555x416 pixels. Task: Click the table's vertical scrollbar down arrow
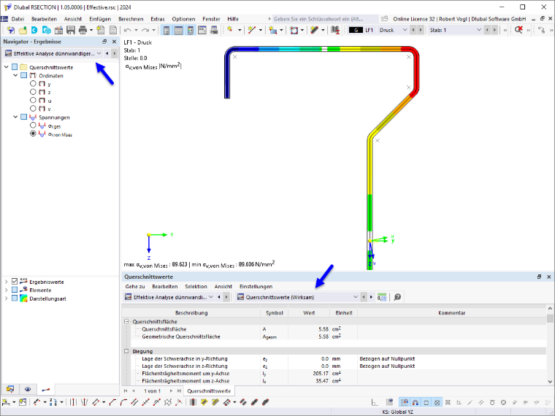pyautogui.click(x=550, y=381)
